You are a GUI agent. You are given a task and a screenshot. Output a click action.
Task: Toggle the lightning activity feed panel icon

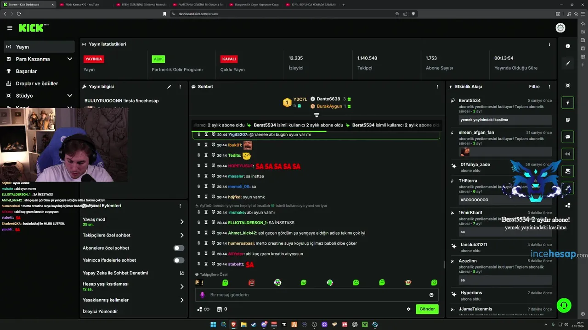coord(568,103)
